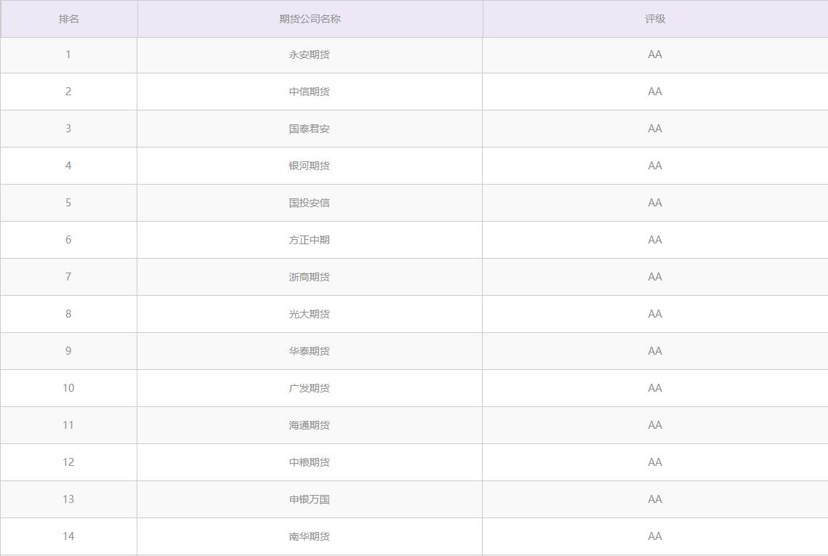Click the AA rating beside 国投安信
The image size is (828, 556).
[655, 202]
